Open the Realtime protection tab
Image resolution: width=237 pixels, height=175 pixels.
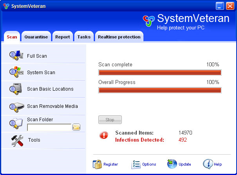point(119,36)
